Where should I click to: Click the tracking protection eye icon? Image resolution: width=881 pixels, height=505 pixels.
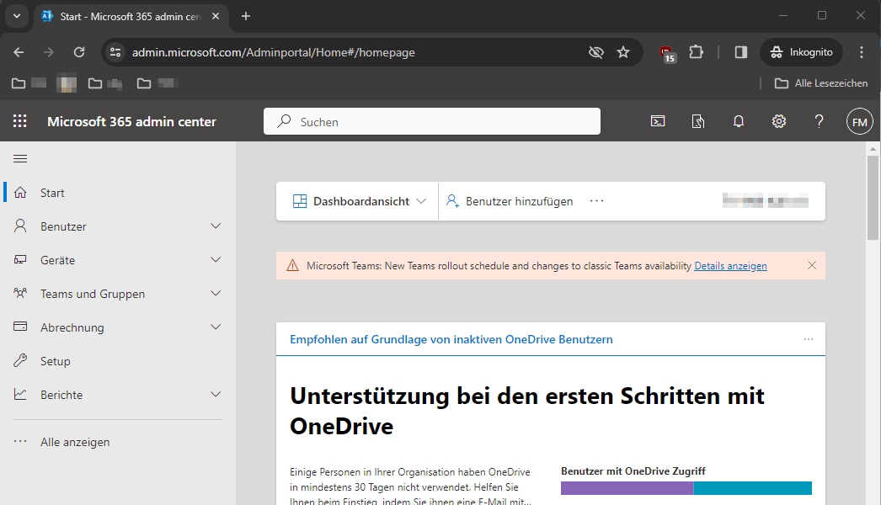coord(595,52)
